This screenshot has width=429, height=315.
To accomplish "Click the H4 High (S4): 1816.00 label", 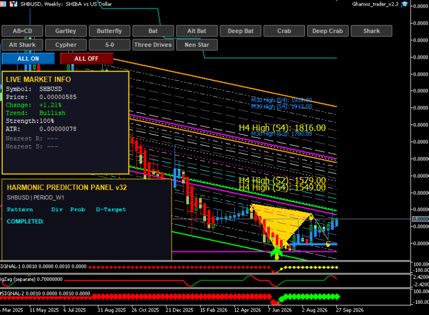I will click(x=282, y=128).
